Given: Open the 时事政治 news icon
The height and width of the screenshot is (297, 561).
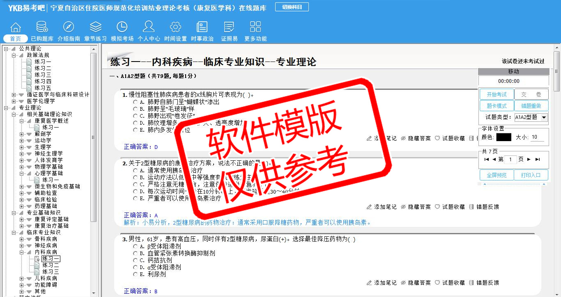Looking at the screenshot, I should click(x=202, y=27).
